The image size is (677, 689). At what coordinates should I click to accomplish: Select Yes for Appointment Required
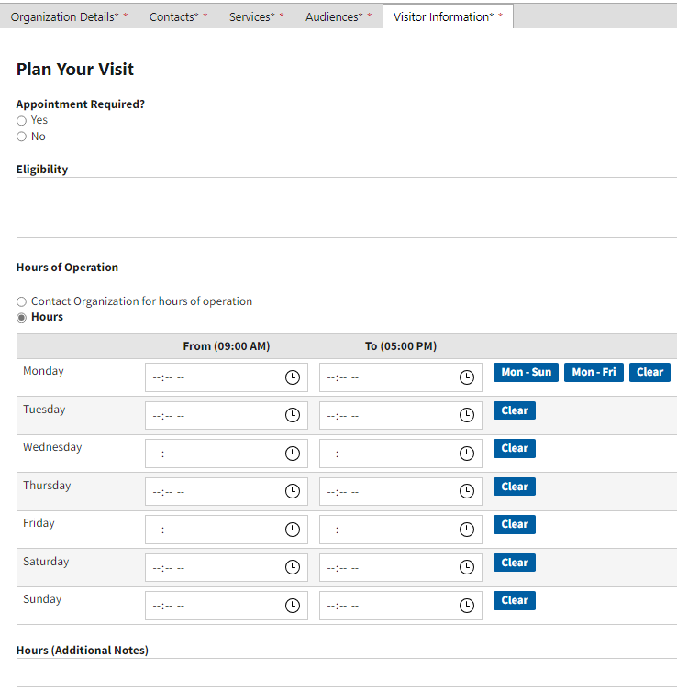21,121
